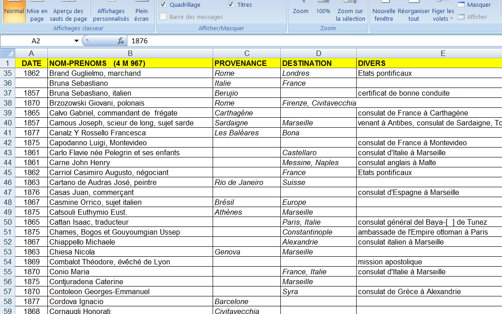
Task: Click the Masquer window button
Action: (x=474, y=5)
